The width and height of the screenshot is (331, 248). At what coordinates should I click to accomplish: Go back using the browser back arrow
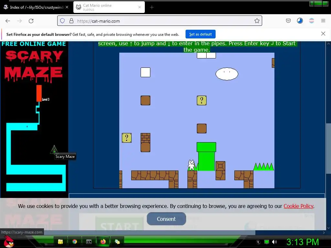[x=8, y=21]
